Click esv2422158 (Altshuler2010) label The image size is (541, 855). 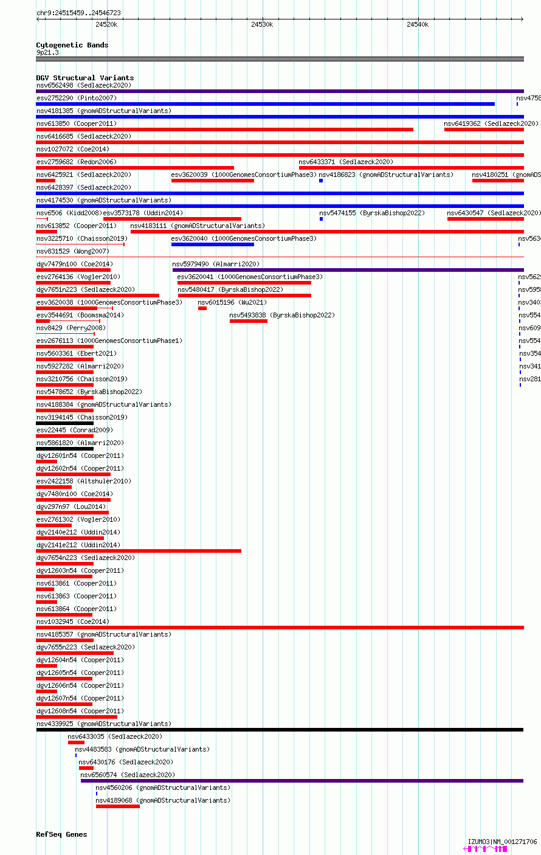click(83, 481)
